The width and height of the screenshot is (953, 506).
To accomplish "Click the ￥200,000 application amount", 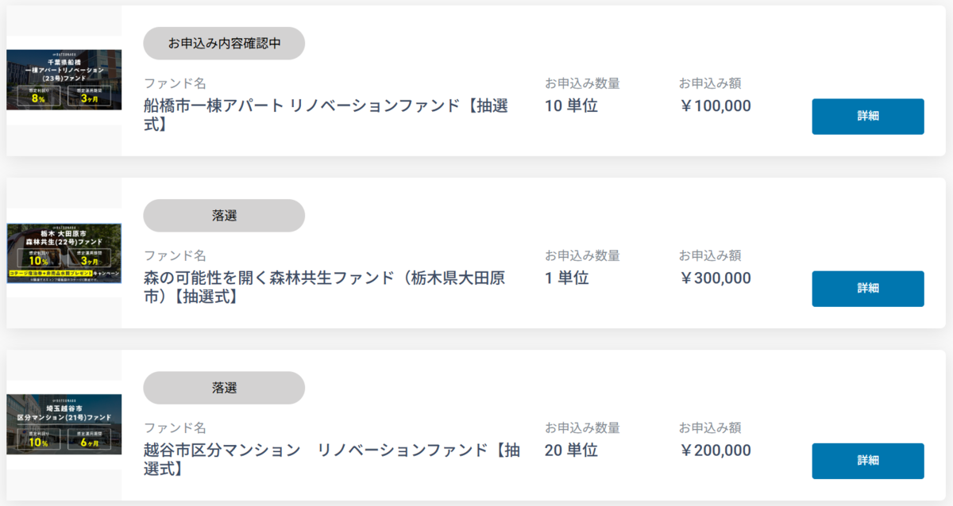I will [x=715, y=450].
